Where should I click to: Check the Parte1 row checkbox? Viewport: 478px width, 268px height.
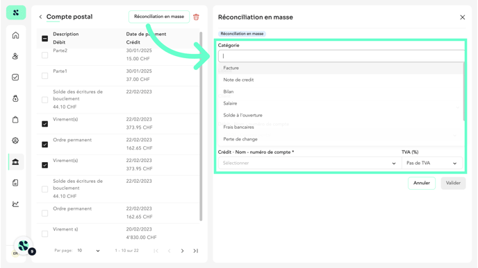click(44, 75)
